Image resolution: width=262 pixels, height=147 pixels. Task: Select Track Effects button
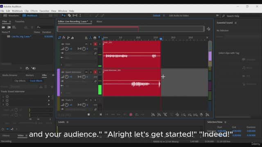click(36, 81)
